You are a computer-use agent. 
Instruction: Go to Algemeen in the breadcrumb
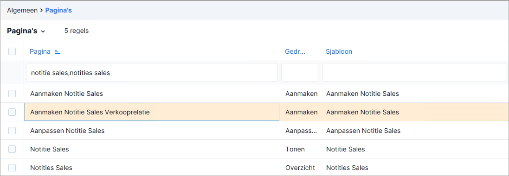coord(22,10)
